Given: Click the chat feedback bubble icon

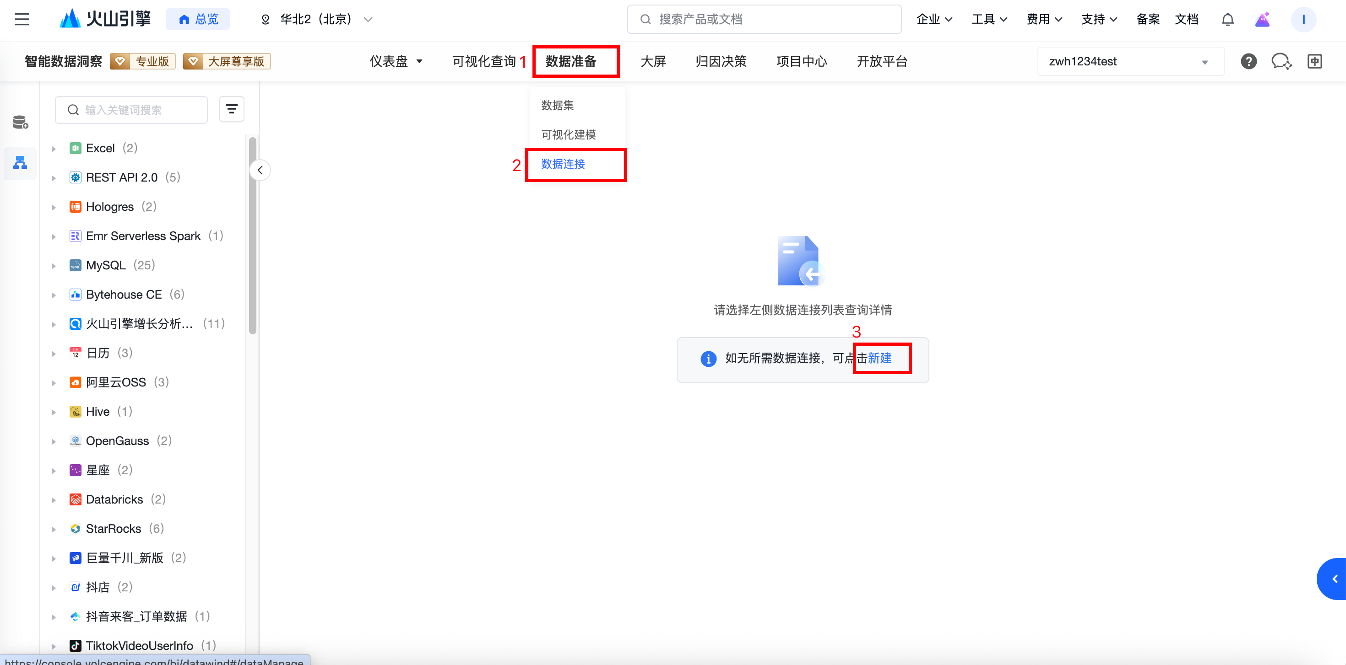Looking at the screenshot, I should (x=1281, y=61).
